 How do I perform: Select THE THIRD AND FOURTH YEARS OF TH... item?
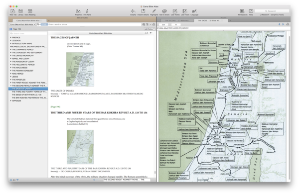click(29, 92)
